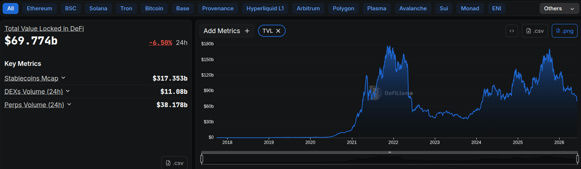The image size is (581, 169).
Task: Click the Total Value Locked in DeFi label
Action: (x=44, y=29)
